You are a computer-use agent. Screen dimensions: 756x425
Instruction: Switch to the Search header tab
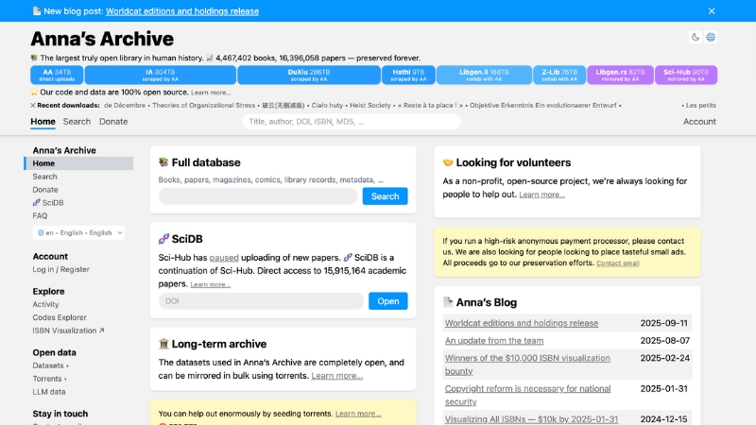point(77,122)
